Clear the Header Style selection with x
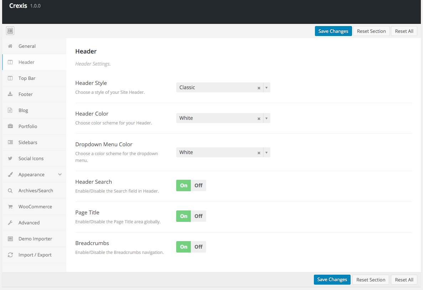Screen dimensions: 423x290 [x=259, y=88]
